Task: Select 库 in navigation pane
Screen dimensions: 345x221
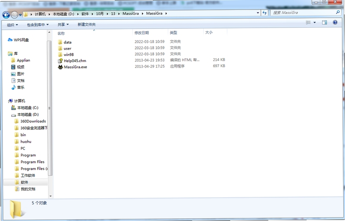Action: 13,53
